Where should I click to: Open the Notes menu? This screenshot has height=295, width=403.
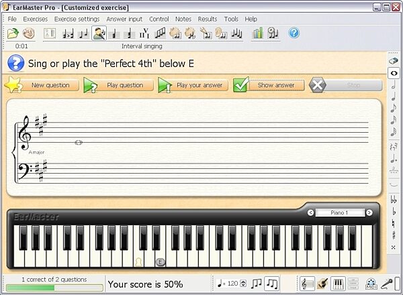(183, 19)
